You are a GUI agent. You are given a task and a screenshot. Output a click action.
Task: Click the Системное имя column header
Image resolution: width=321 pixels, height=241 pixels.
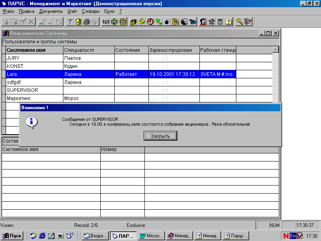pyautogui.click(x=26, y=50)
